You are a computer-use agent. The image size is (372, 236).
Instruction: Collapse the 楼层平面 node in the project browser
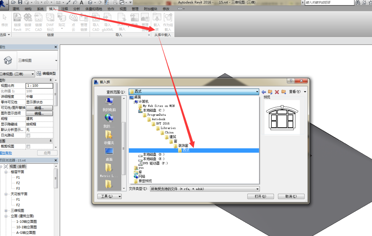pos(6,172)
